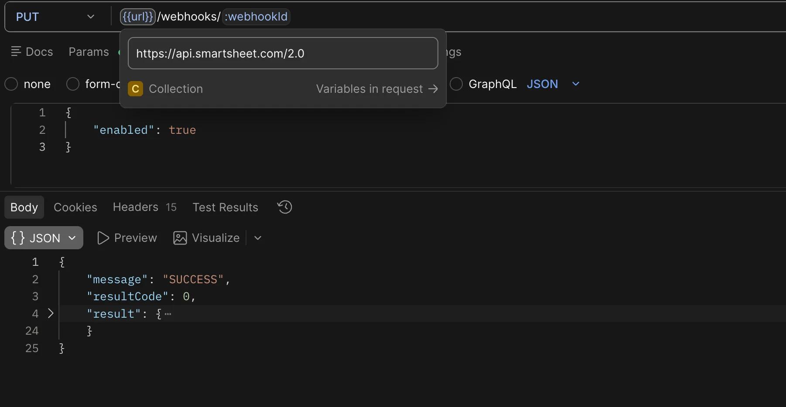
Task: Select the GraphQL body radio
Action: 456,84
